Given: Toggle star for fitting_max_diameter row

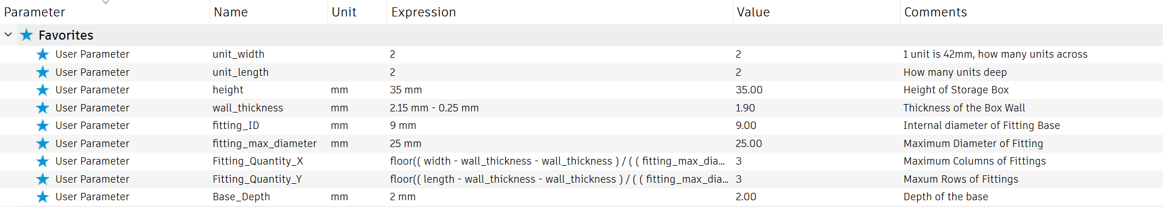Looking at the screenshot, I should (x=42, y=144).
